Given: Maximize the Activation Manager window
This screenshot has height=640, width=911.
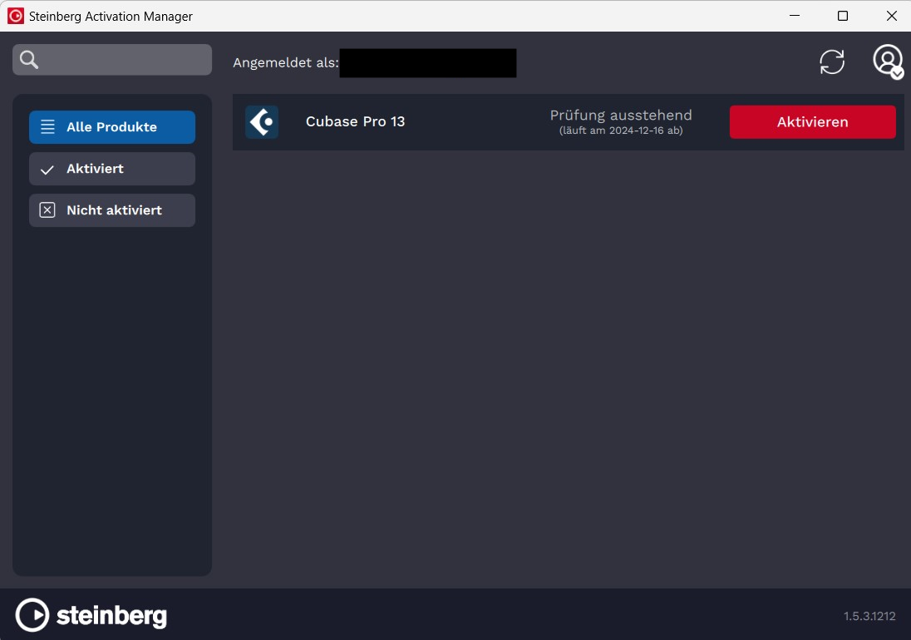Looking at the screenshot, I should (843, 16).
